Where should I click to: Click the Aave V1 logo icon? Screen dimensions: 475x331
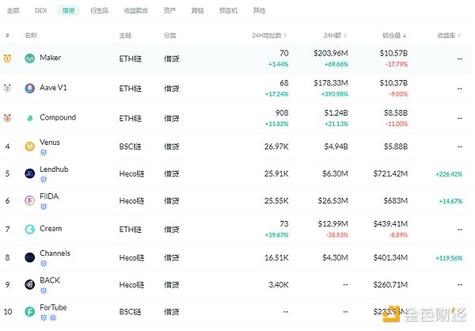[30, 89]
